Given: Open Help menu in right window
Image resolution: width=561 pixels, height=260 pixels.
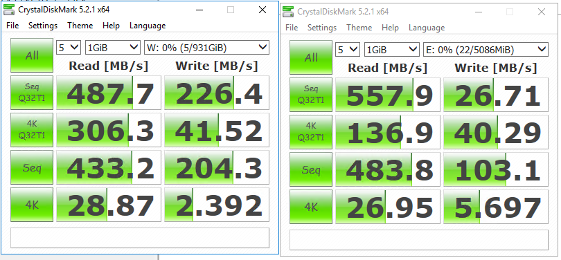Looking at the screenshot, I should [390, 28].
